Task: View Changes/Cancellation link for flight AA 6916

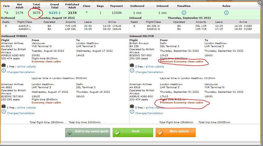Action: pyautogui.click(x=149, y=113)
